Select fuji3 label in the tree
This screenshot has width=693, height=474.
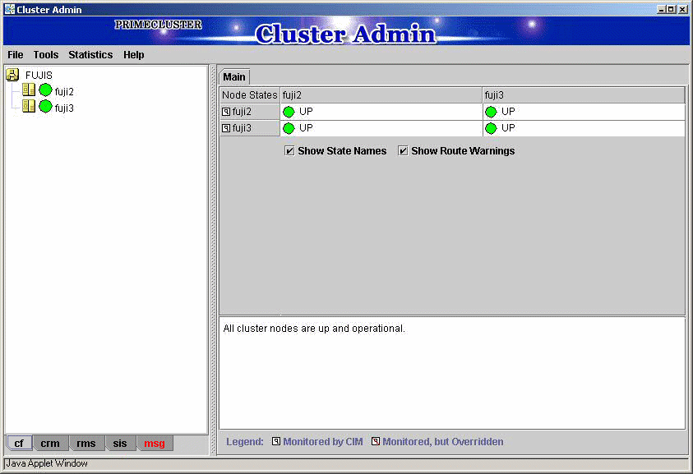(x=64, y=108)
